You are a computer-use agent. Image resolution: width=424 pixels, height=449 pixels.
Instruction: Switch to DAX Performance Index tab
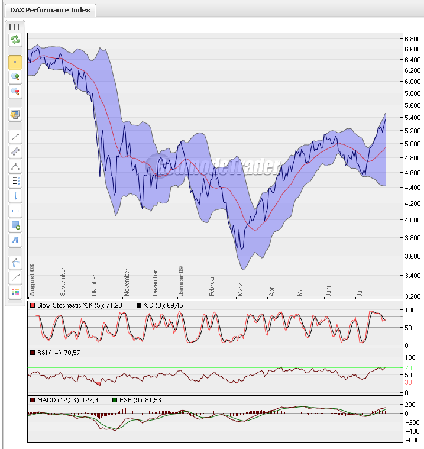(50, 10)
